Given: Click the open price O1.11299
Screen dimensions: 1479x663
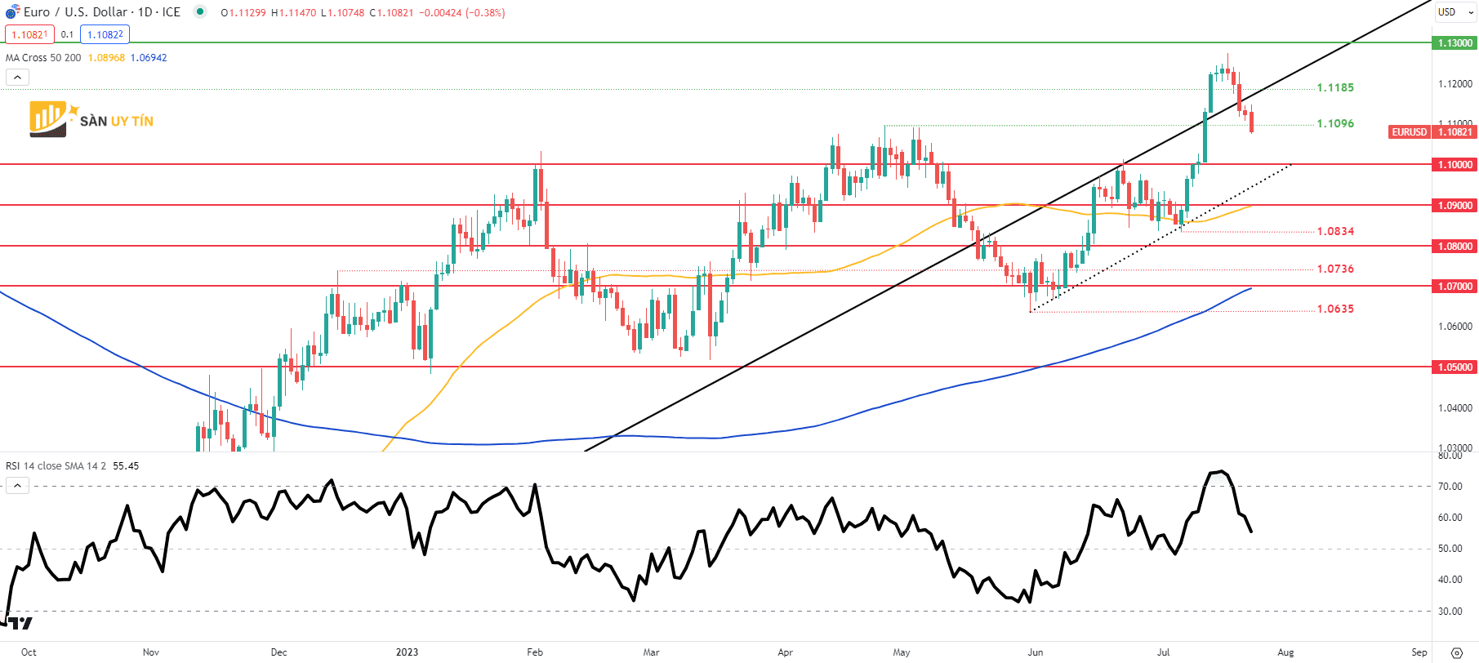Looking at the screenshot, I should [x=243, y=13].
